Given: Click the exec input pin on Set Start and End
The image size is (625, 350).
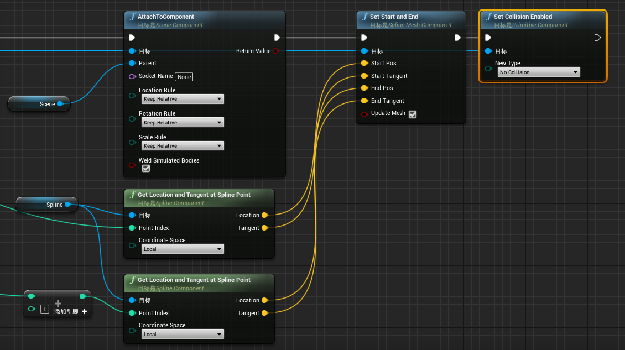Looking at the screenshot, I should click(363, 38).
